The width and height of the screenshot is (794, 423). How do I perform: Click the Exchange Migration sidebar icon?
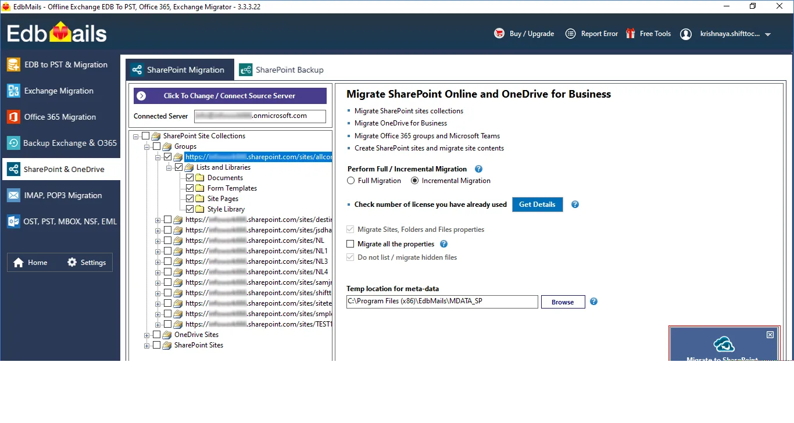click(13, 91)
